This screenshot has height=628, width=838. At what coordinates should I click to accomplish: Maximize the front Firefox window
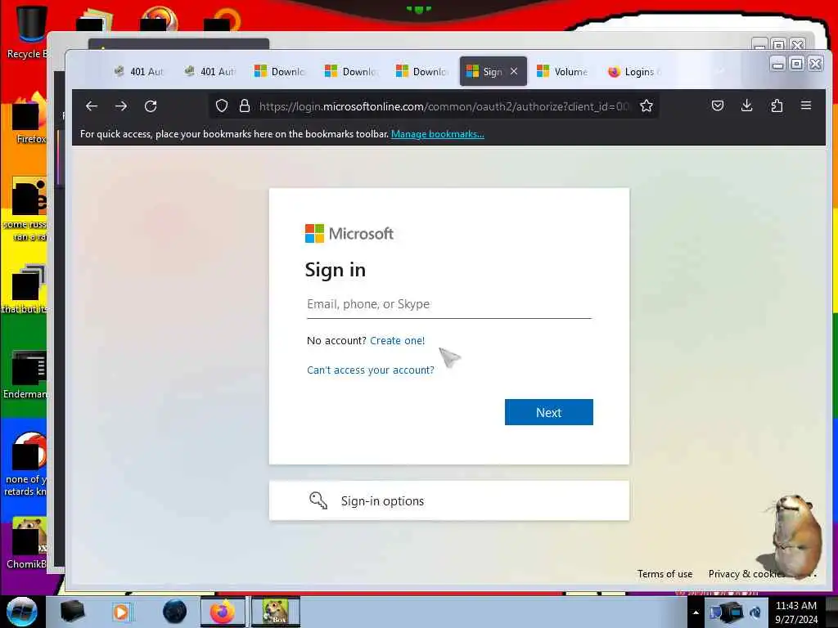point(797,64)
